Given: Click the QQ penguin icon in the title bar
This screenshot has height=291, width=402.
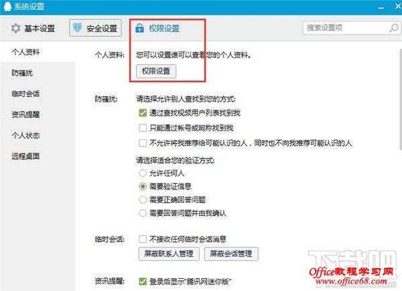Looking at the screenshot, I should (7, 7).
